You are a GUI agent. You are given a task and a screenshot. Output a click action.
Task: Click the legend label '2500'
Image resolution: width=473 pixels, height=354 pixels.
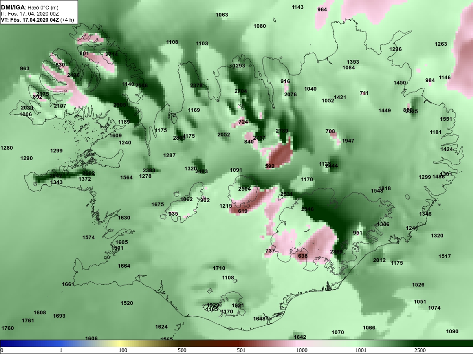[x=420, y=350]
